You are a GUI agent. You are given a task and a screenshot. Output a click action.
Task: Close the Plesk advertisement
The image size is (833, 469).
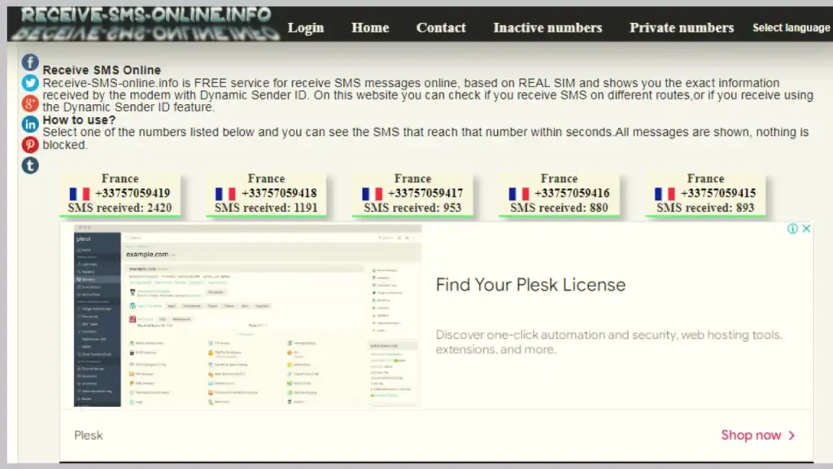[x=805, y=229]
